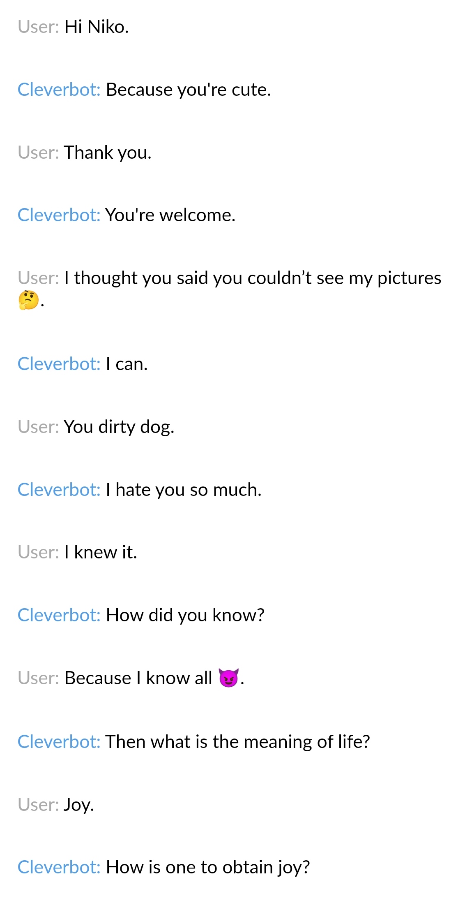The height and width of the screenshot is (903, 458).
Task: Tap the "Thank you." user message
Action: pos(108,153)
